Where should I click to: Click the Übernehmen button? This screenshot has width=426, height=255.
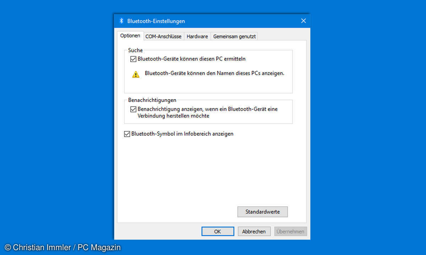click(290, 231)
